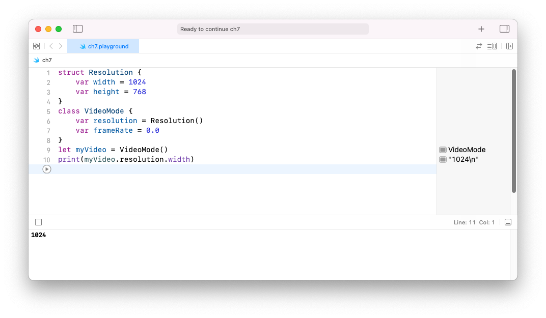This screenshot has width=546, height=318.
Task: Click the activity status 'Ready to continue ch7'
Action: 272,29
